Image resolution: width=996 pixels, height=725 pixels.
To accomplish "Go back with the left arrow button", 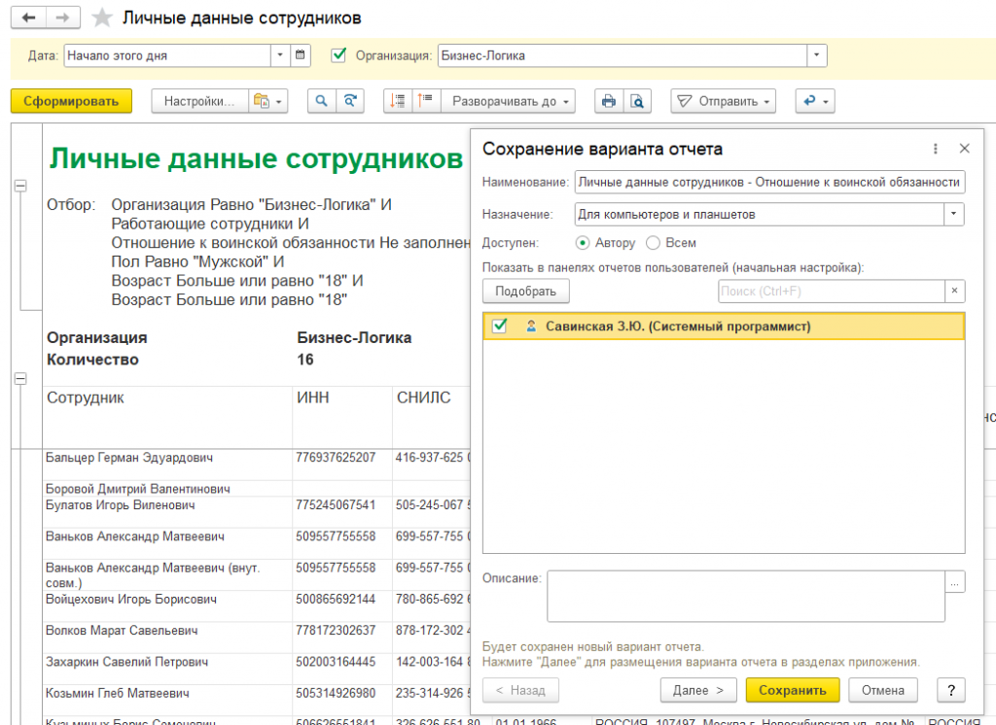I will [28, 17].
